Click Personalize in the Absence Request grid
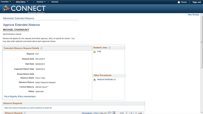The image size is (203, 114). (x=87, y=113)
